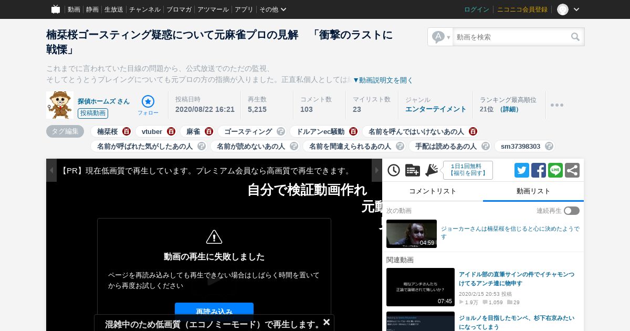Select the sm37398303 tag
This screenshot has width=630, height=331.
(520, 147)
